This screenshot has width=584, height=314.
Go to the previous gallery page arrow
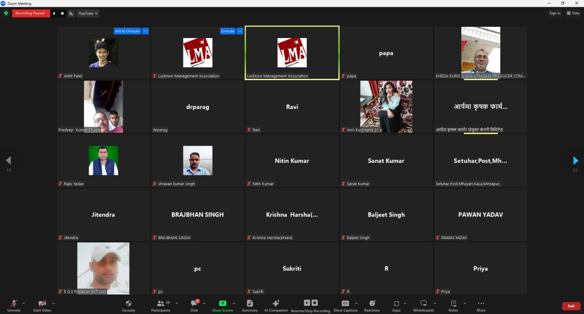pyautogui.click(x=8, y=160)
